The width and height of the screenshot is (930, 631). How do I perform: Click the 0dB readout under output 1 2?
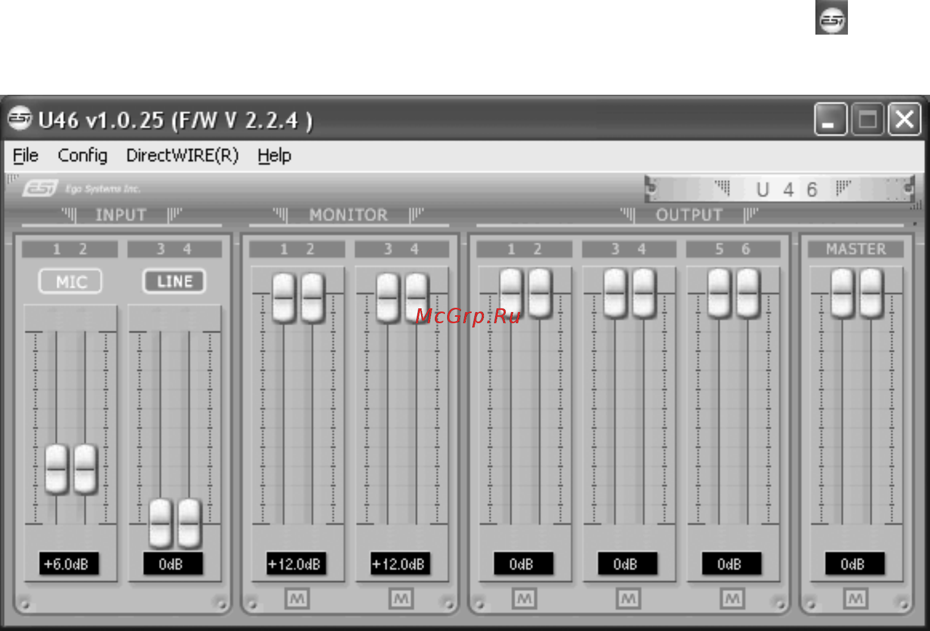tap(523, 563)
